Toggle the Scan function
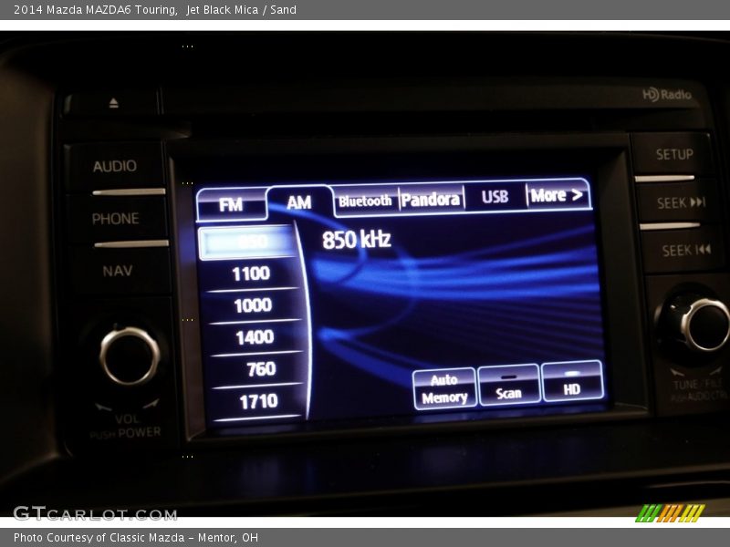 point(509,386)
